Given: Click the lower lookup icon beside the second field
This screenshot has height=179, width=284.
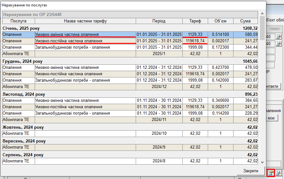Looking at the screenshot, I should [x=279, y=44].
